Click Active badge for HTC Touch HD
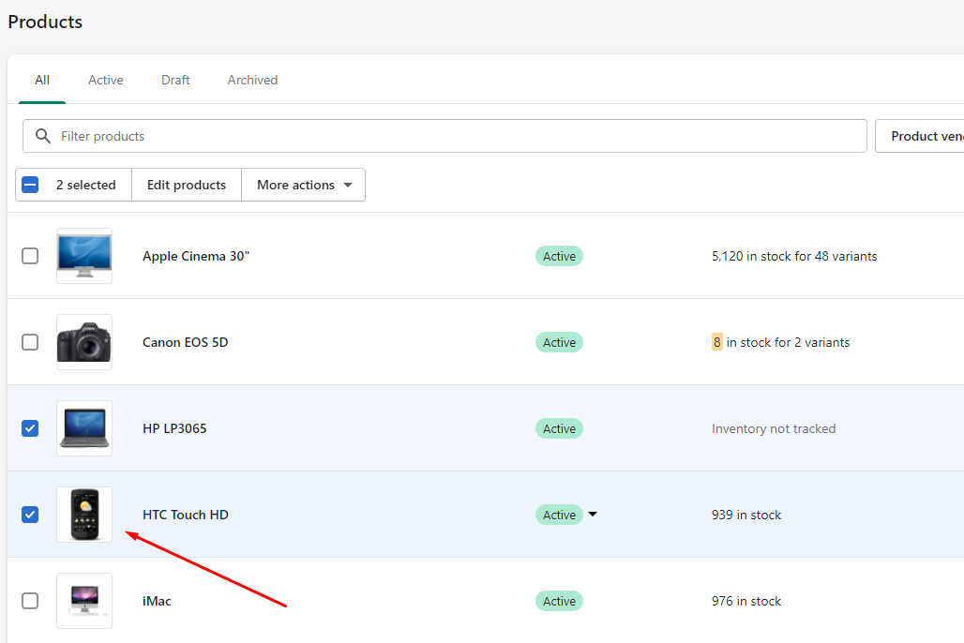This screenshot has height=643, width=964. pos(559,515)
